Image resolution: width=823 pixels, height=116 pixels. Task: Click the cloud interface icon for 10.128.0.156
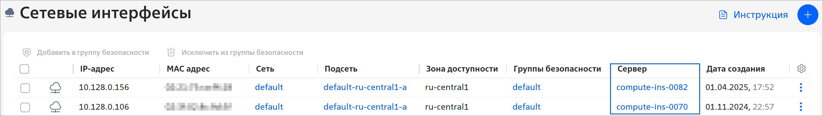55,88
